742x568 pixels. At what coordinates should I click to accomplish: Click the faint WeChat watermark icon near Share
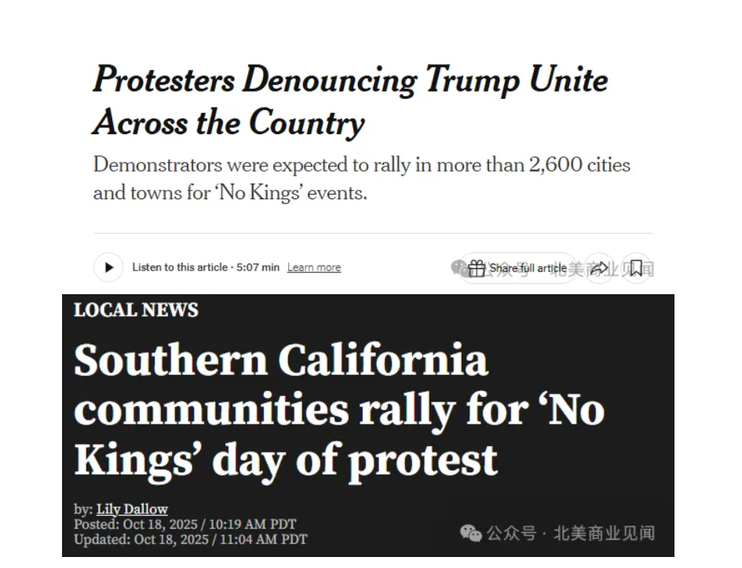459,268
